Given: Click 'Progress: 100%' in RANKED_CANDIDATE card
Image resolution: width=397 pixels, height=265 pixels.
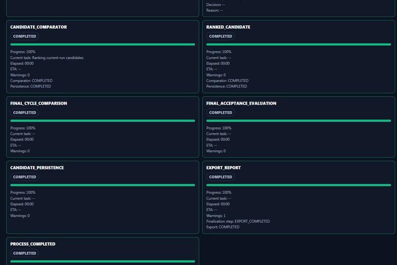Looking at the screenshot, I should pos(219,52).
